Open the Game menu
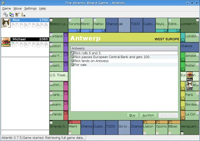This screenshot has height=141, width=200. coord(6,9)
